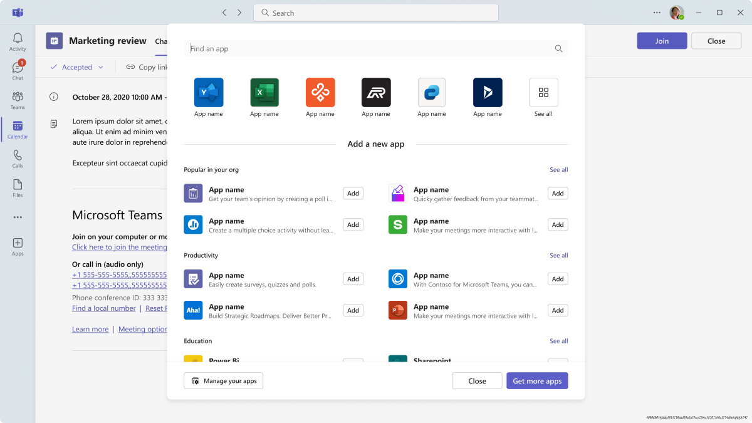This screenshot has height=423, width=752.
Task: Click the See all apps grid tile
Action: click(x=543, y=93)
